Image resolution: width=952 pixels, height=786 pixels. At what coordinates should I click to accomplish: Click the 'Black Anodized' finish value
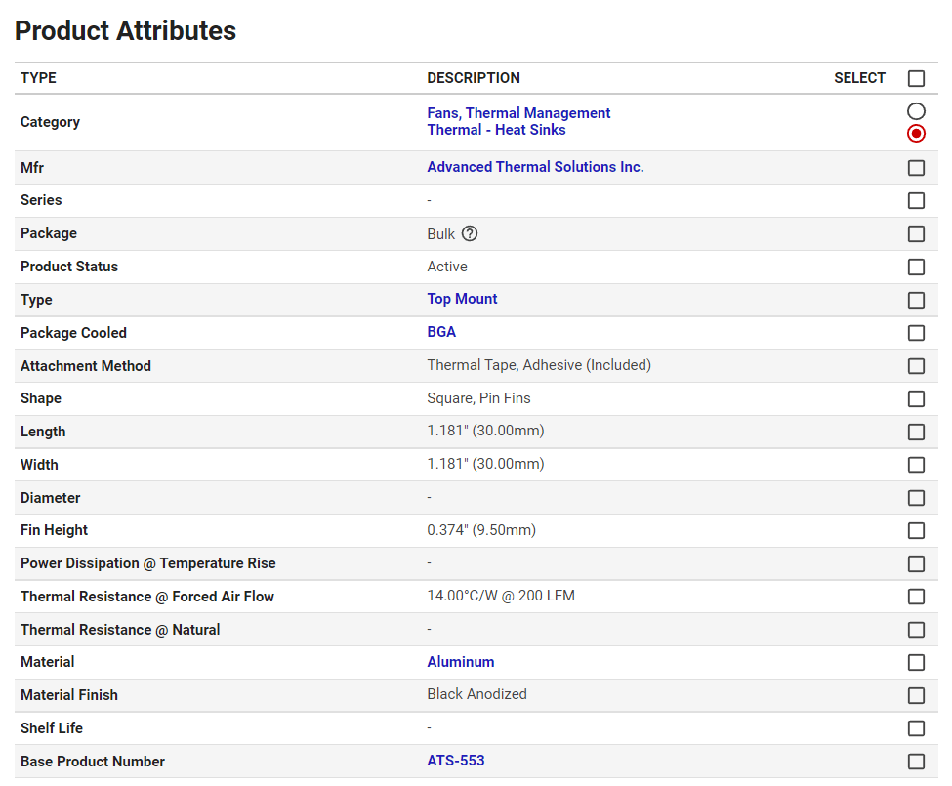click(476, 694)
